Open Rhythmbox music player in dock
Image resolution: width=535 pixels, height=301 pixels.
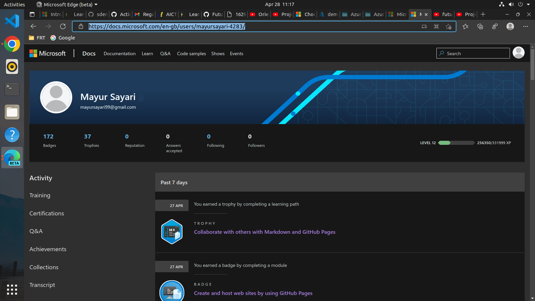pyautogui.click(x=12, y=67)
